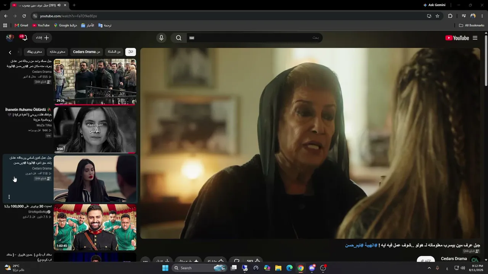Viewport: 488px width, 274px height.
Task: Open the 1:02:45 SHoNgxBoNg video thumbnail
Action: pos(95,227)
